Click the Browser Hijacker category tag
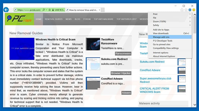199x111 pixels. coord(121,73)
